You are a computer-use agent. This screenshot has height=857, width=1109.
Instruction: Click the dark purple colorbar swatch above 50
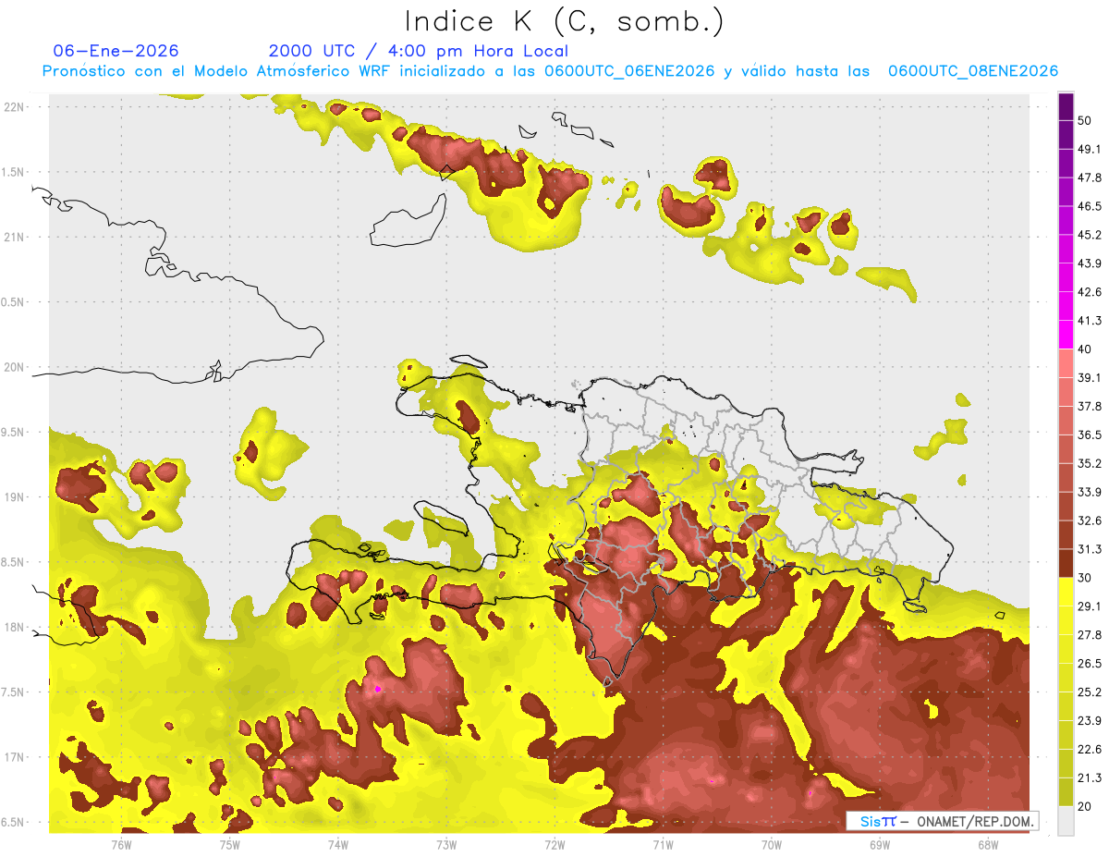(1066, 106)
